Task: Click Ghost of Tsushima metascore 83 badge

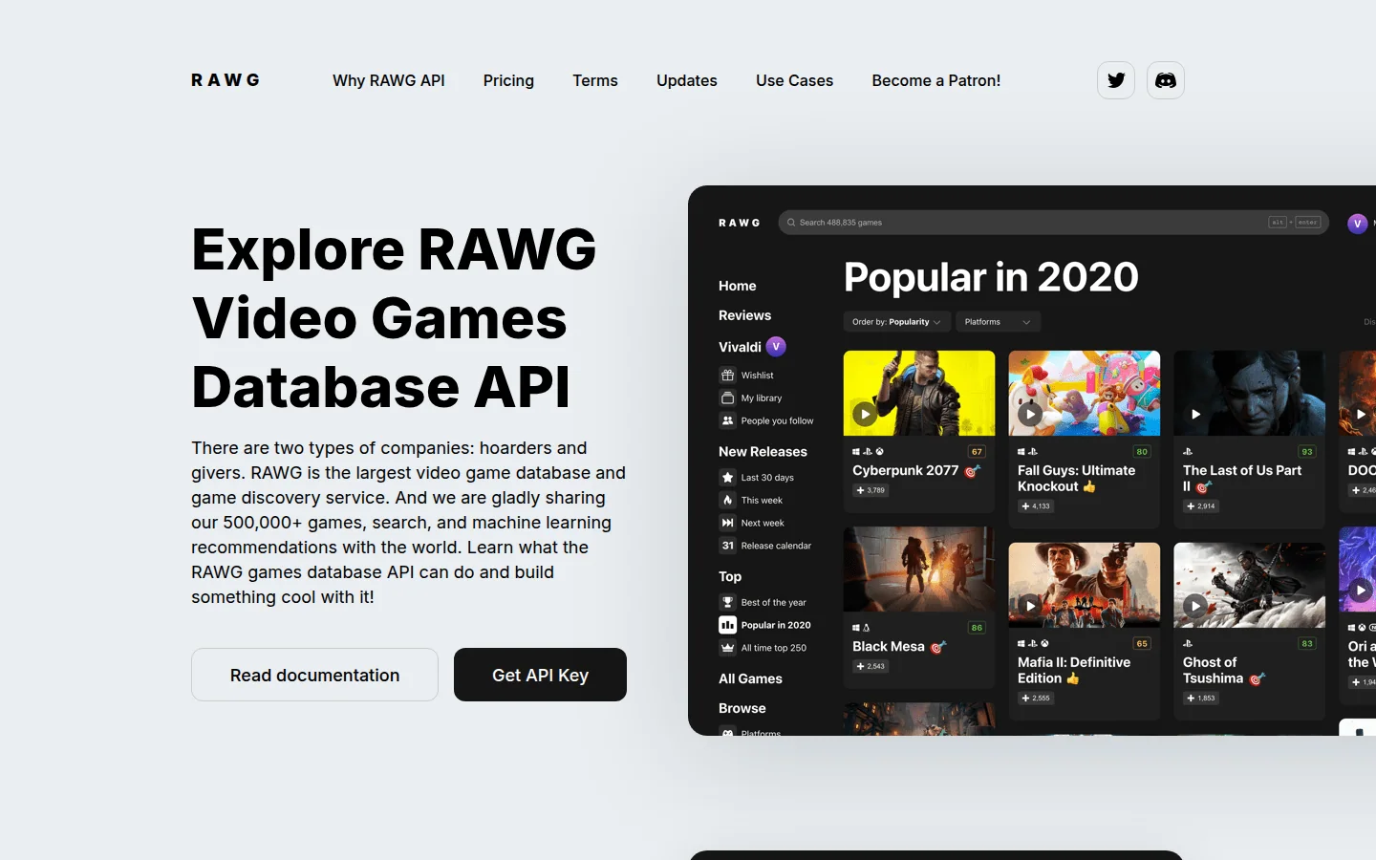Action: pyautogui.click(x=1307, y=644)
